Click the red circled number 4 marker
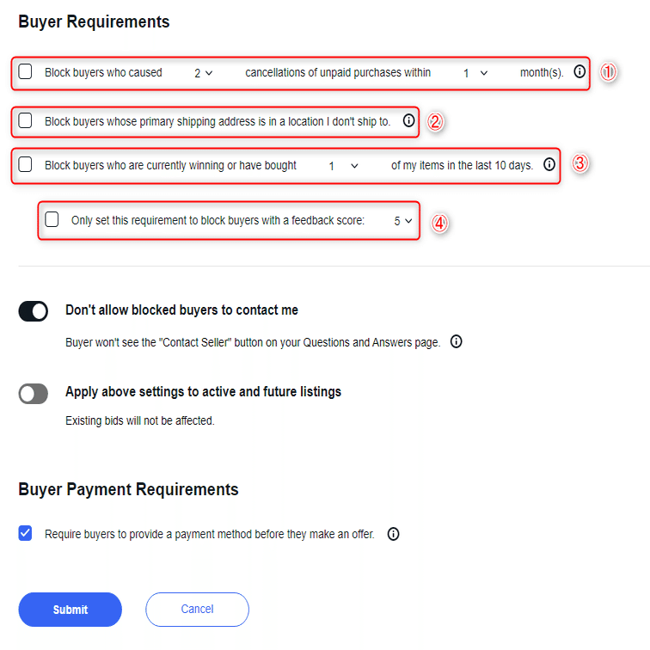 pos(440,224)
